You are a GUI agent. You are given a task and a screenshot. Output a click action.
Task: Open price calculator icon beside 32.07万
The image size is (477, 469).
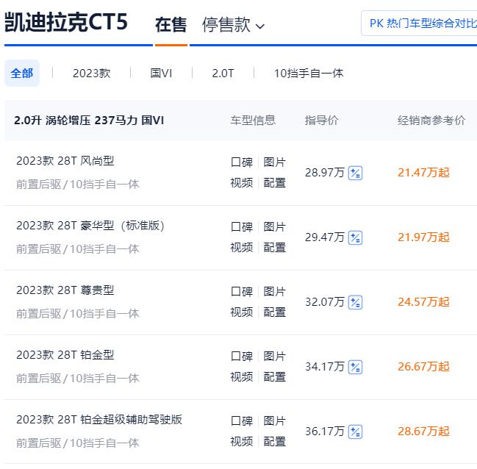[355, 303]
